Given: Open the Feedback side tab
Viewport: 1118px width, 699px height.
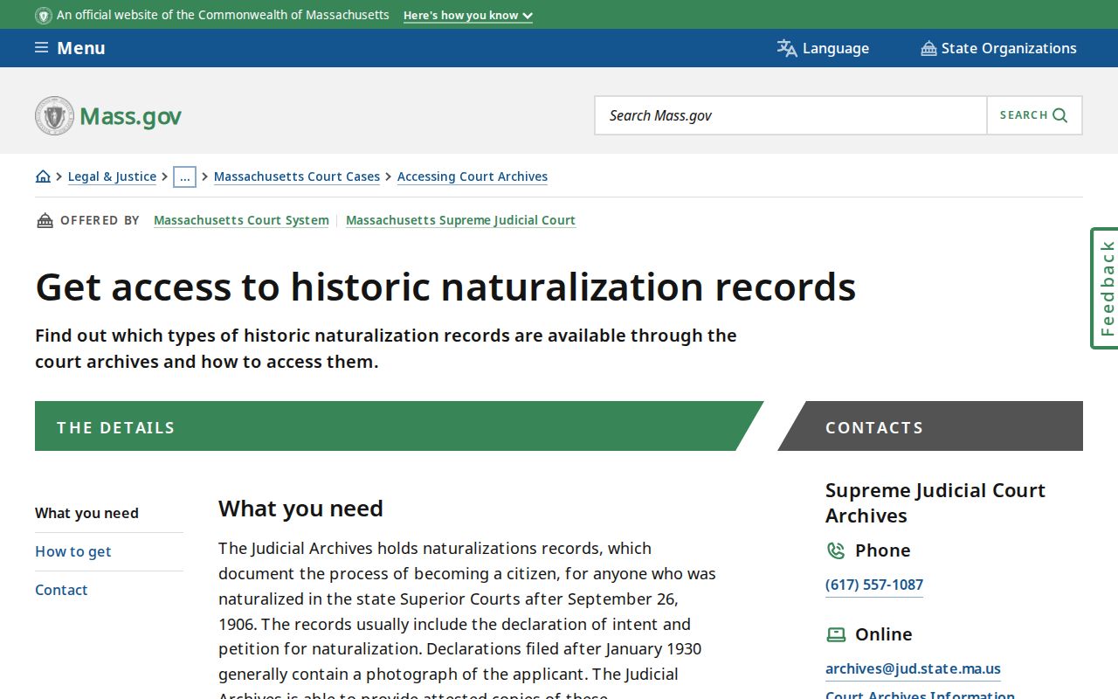Looking at the screenshot, I should pos(1105,288).
